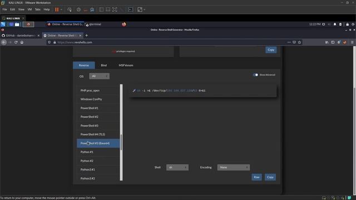Open the VMware Help menu
Viewport: 356px width, 200px height.
coord(47,9)
